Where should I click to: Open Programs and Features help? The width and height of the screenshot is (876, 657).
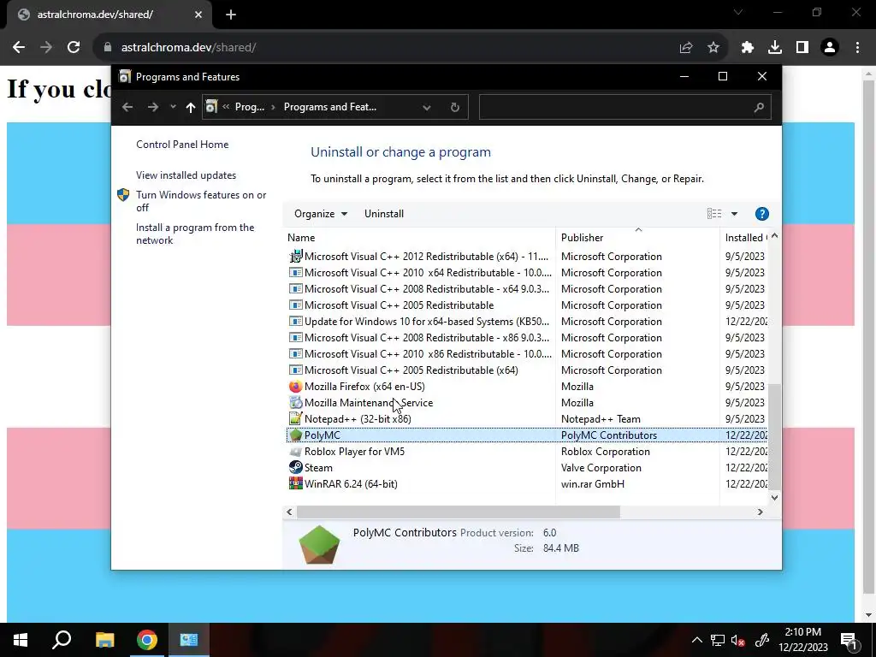pyautogui.click(x=762, y=214)
